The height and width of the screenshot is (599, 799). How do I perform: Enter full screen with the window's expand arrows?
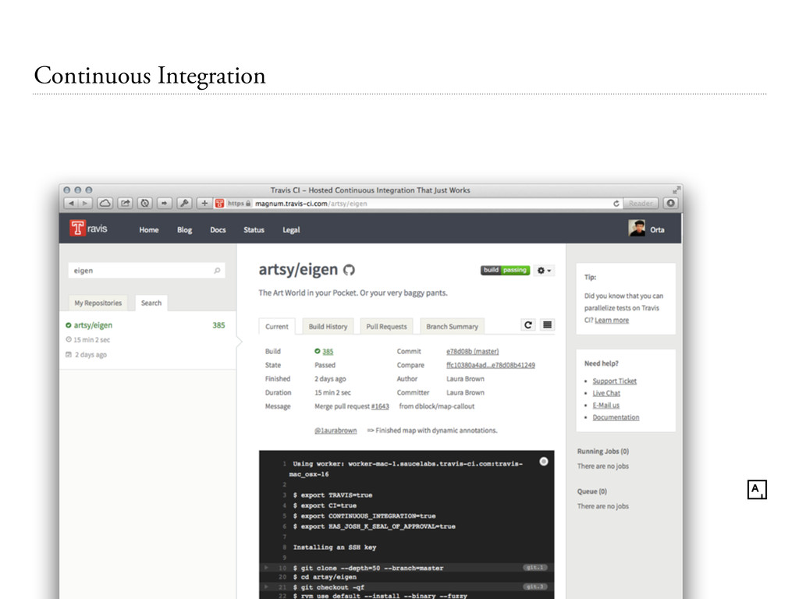point(676,190)
